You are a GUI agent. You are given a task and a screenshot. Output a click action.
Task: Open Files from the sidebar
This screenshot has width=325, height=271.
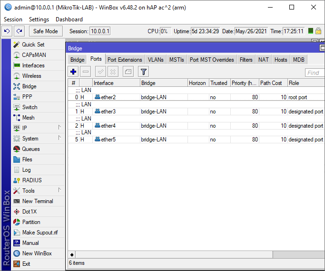click(38, 159)
